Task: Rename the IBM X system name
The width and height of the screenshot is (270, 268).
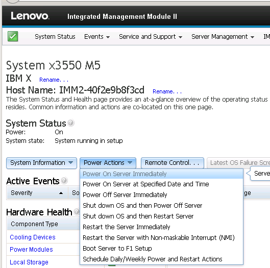Action: coord(54,80)
